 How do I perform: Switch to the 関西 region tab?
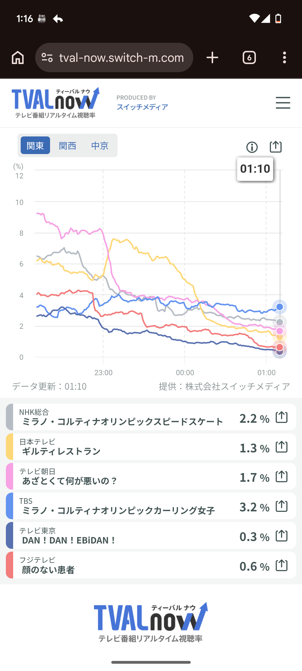click(x=67, y=145)
